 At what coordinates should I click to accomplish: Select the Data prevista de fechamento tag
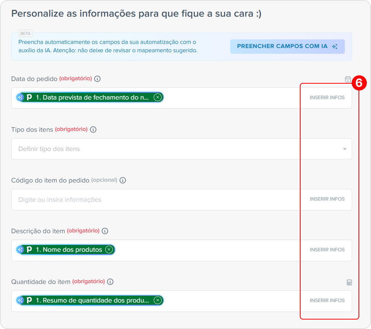coord(90,97)
